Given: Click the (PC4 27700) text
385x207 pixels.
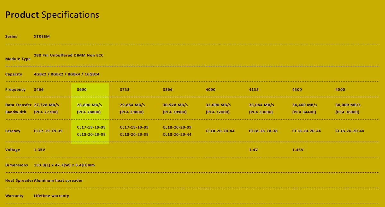Looking at the screenshot, I should pos(46,112).
